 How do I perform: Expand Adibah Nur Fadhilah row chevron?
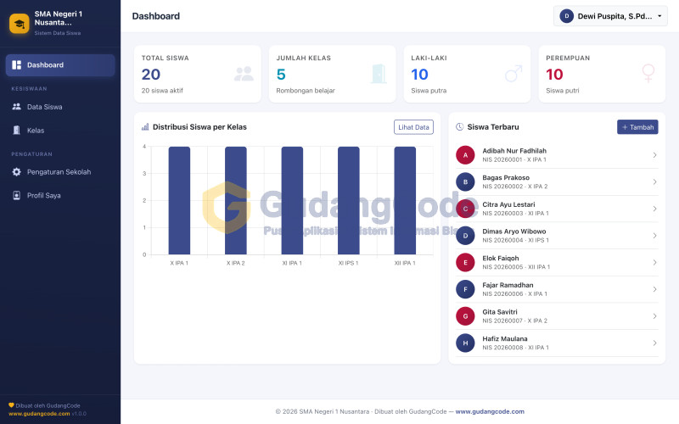pyautogui.click(x=654, y=155)
